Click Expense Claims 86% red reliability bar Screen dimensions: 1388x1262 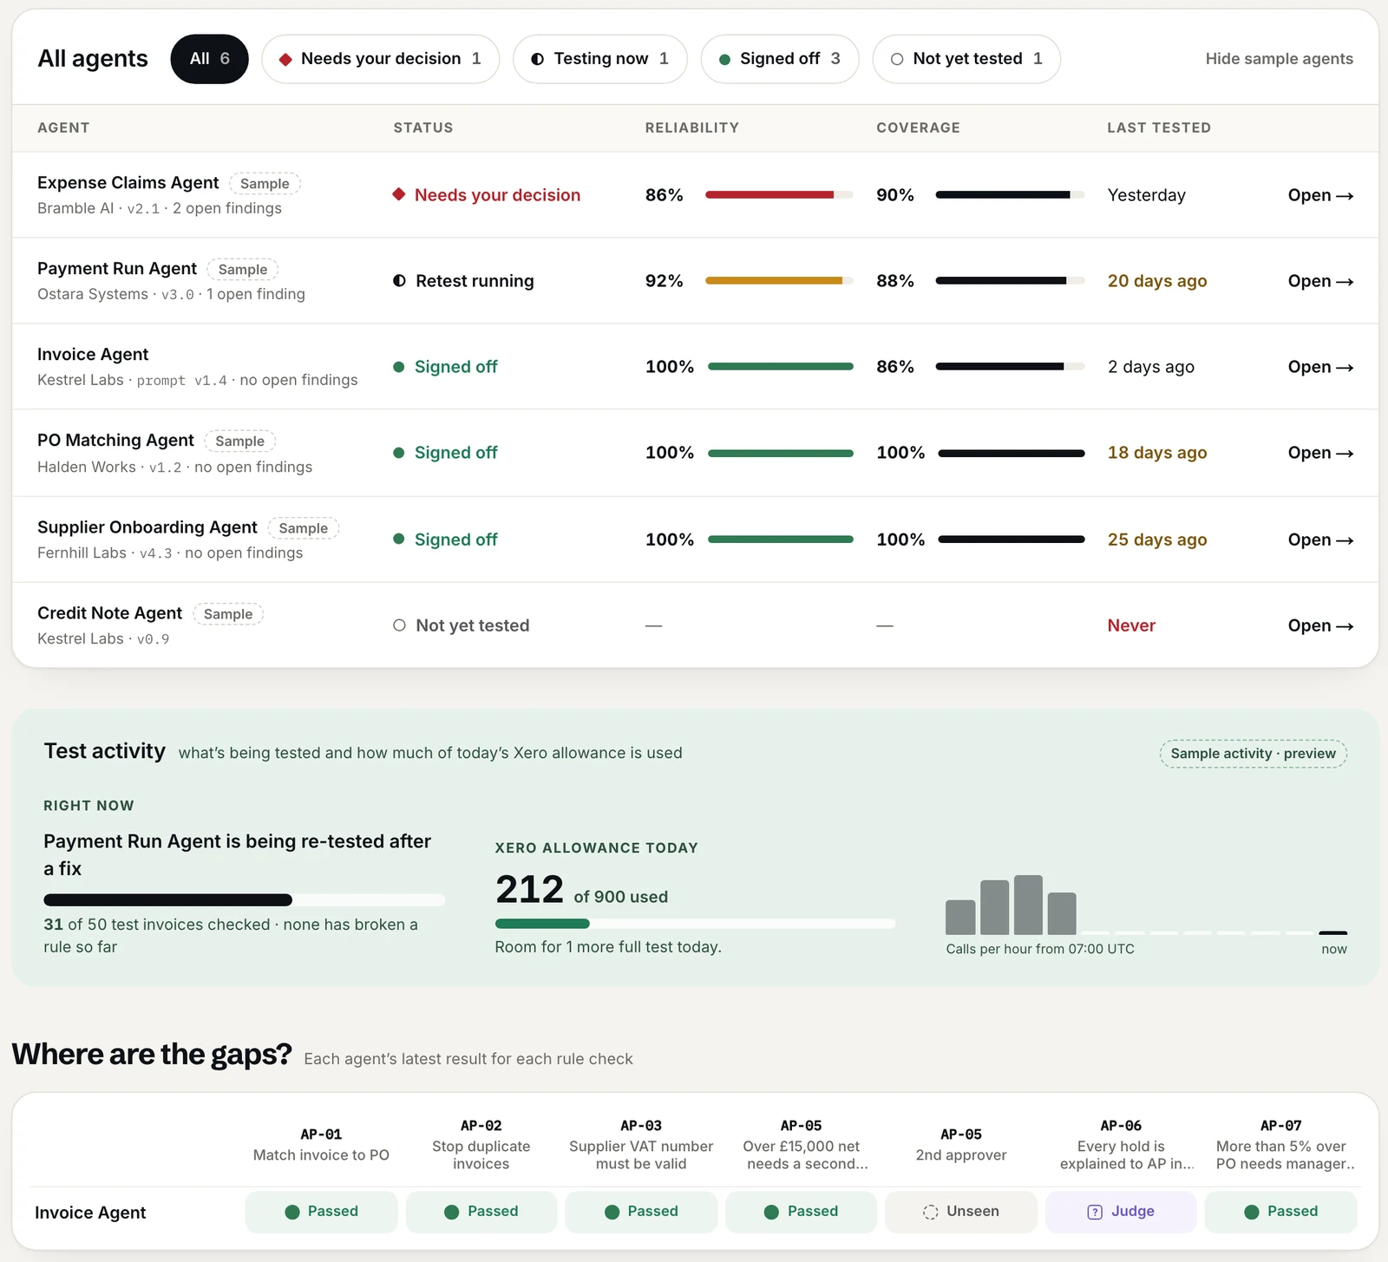[779, 195]
